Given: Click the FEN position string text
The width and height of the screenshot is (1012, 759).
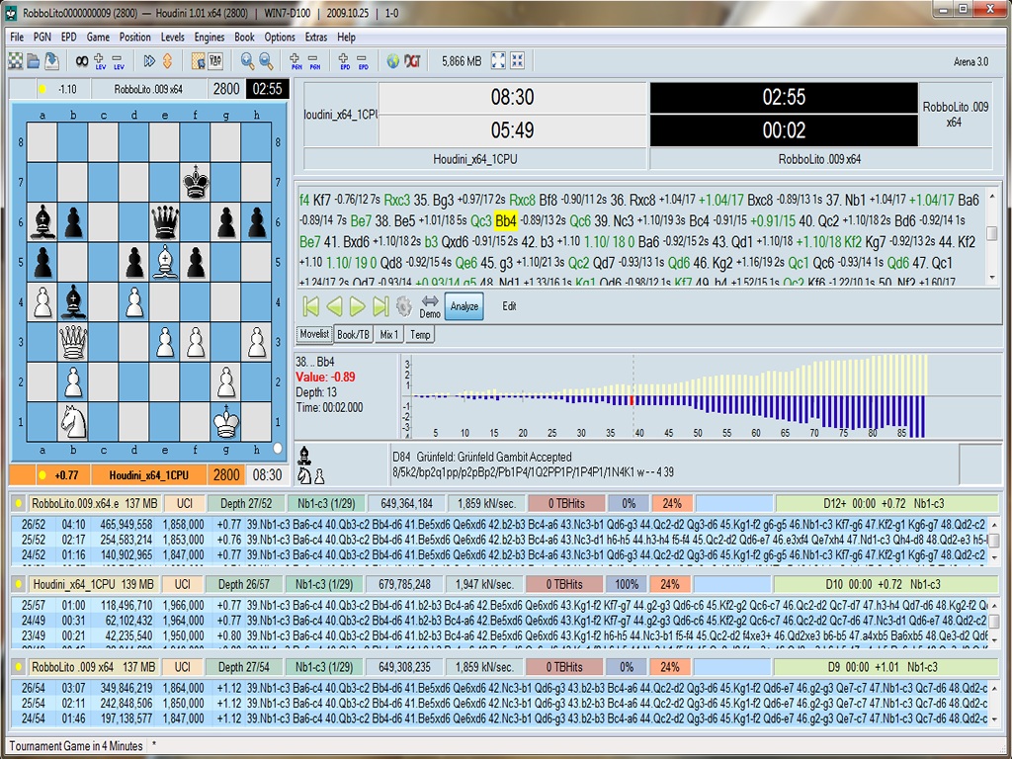Looking at the screenshot, I should 533,472.
